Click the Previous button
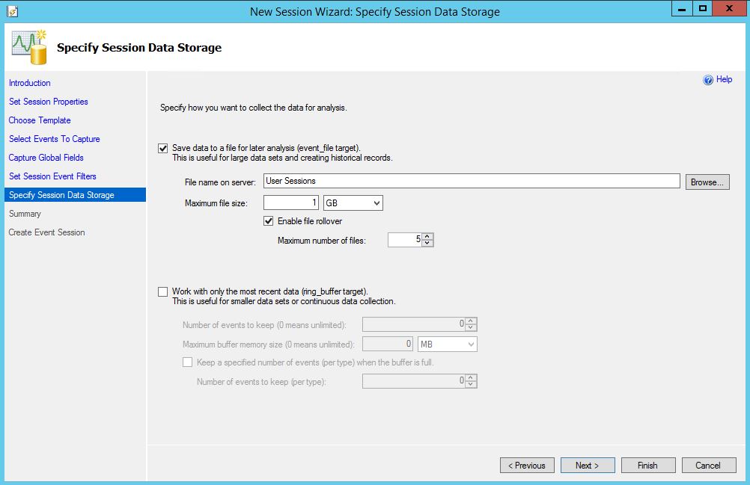This screenshot has width=750, height=485. coord(527,466)
